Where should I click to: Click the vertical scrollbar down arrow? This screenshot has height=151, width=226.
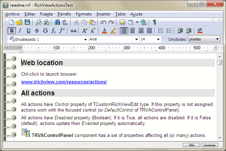pyautogui.click(x=219, y=138)
